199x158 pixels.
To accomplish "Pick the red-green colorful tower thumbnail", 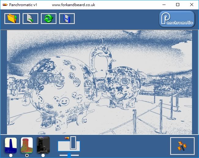I will click(27, 145).
